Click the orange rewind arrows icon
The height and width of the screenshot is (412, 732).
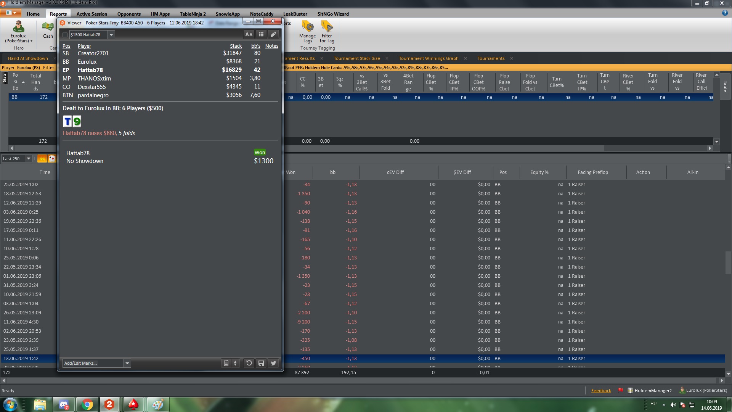click(42, 159)
